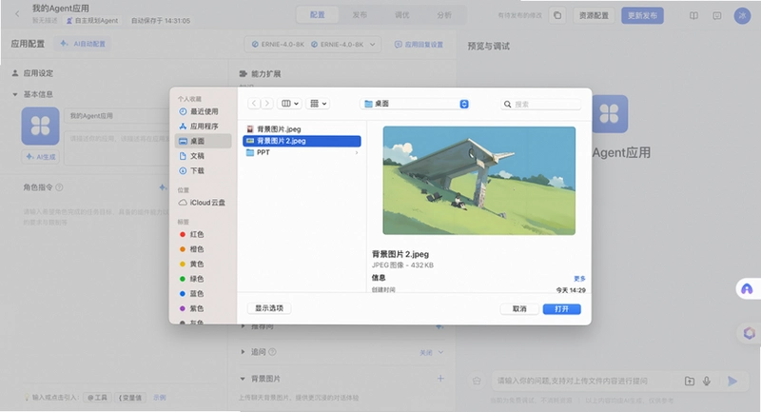761x412 pixels.
Task: Switch to the 配置 tab
Action: tap(318, 15)
